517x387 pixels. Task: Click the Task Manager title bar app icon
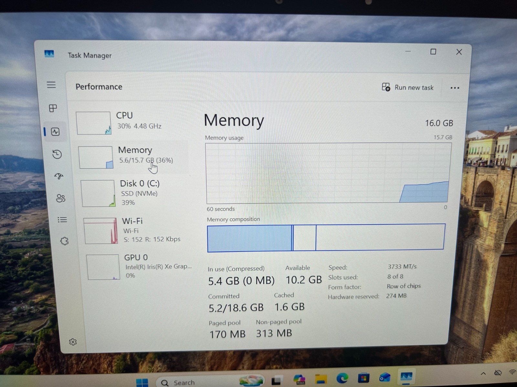(49, 54)
